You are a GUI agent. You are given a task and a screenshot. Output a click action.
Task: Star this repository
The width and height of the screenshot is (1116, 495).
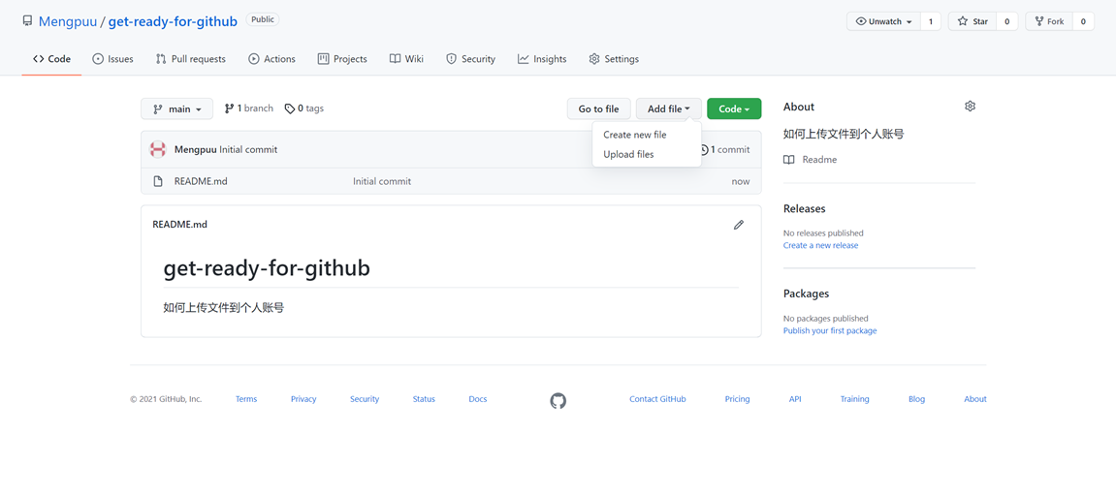click(973, 21)
